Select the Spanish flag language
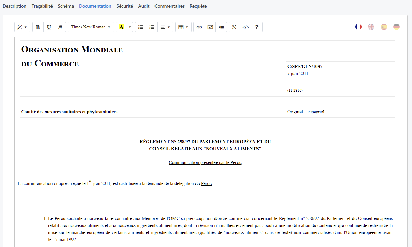This screenshot has width=412, height=247. pyautogui.click(x=384, y=27)
